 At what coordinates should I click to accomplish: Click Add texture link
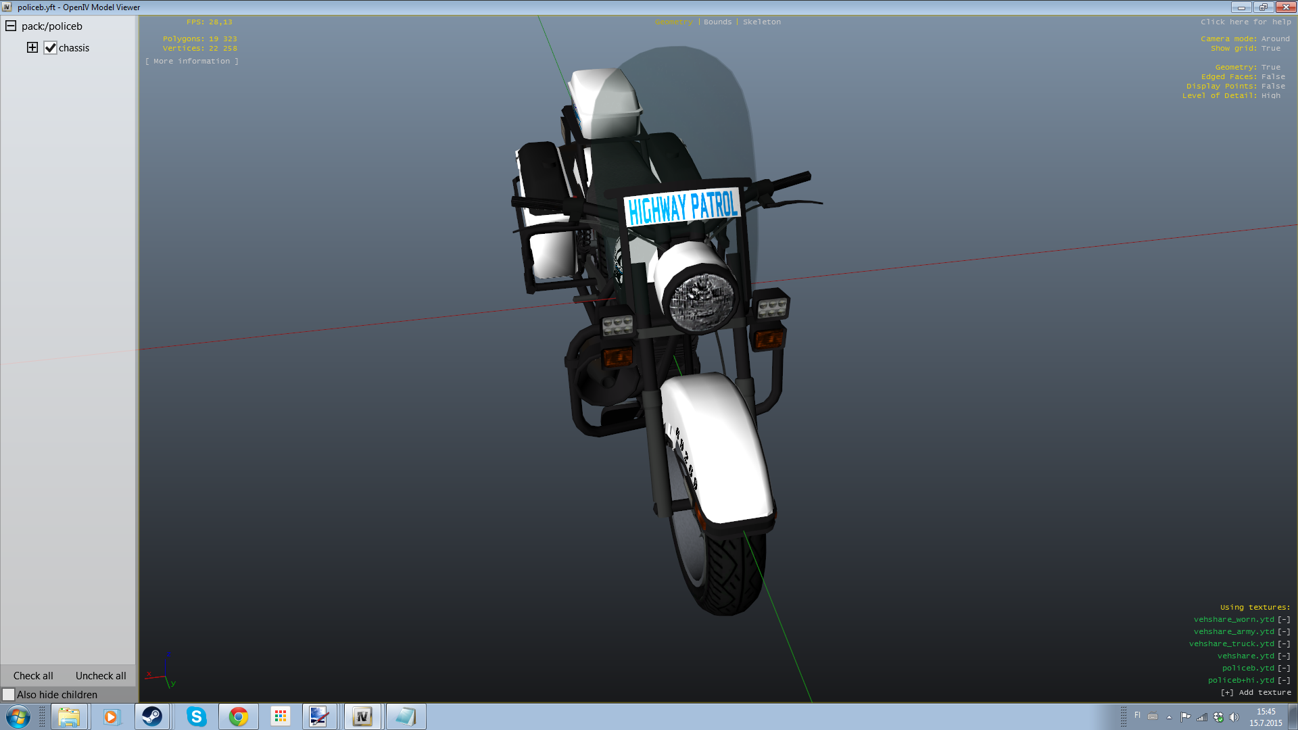tap(1256, 693)
